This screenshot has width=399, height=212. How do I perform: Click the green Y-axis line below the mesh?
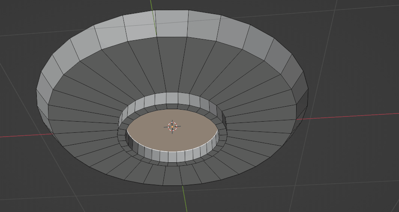[185, 199]
